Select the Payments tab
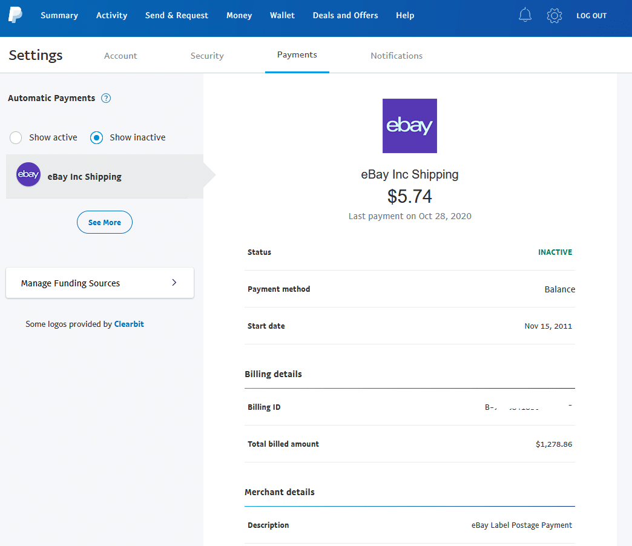The height and width of the screenshot is (546, 632). (x=297, y=55)
